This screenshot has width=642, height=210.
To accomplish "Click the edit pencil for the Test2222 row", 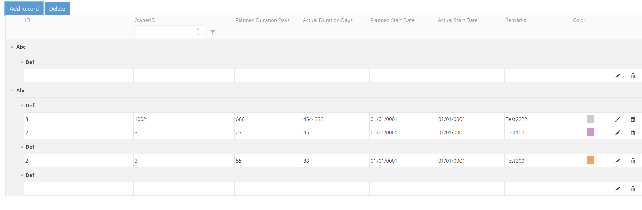I will (617, 119).
